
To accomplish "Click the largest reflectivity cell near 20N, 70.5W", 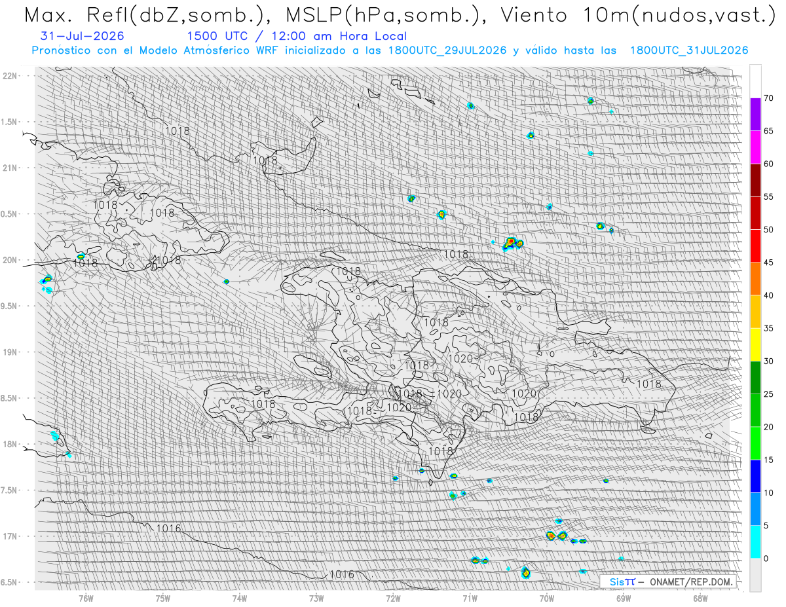I will (512, 244).
